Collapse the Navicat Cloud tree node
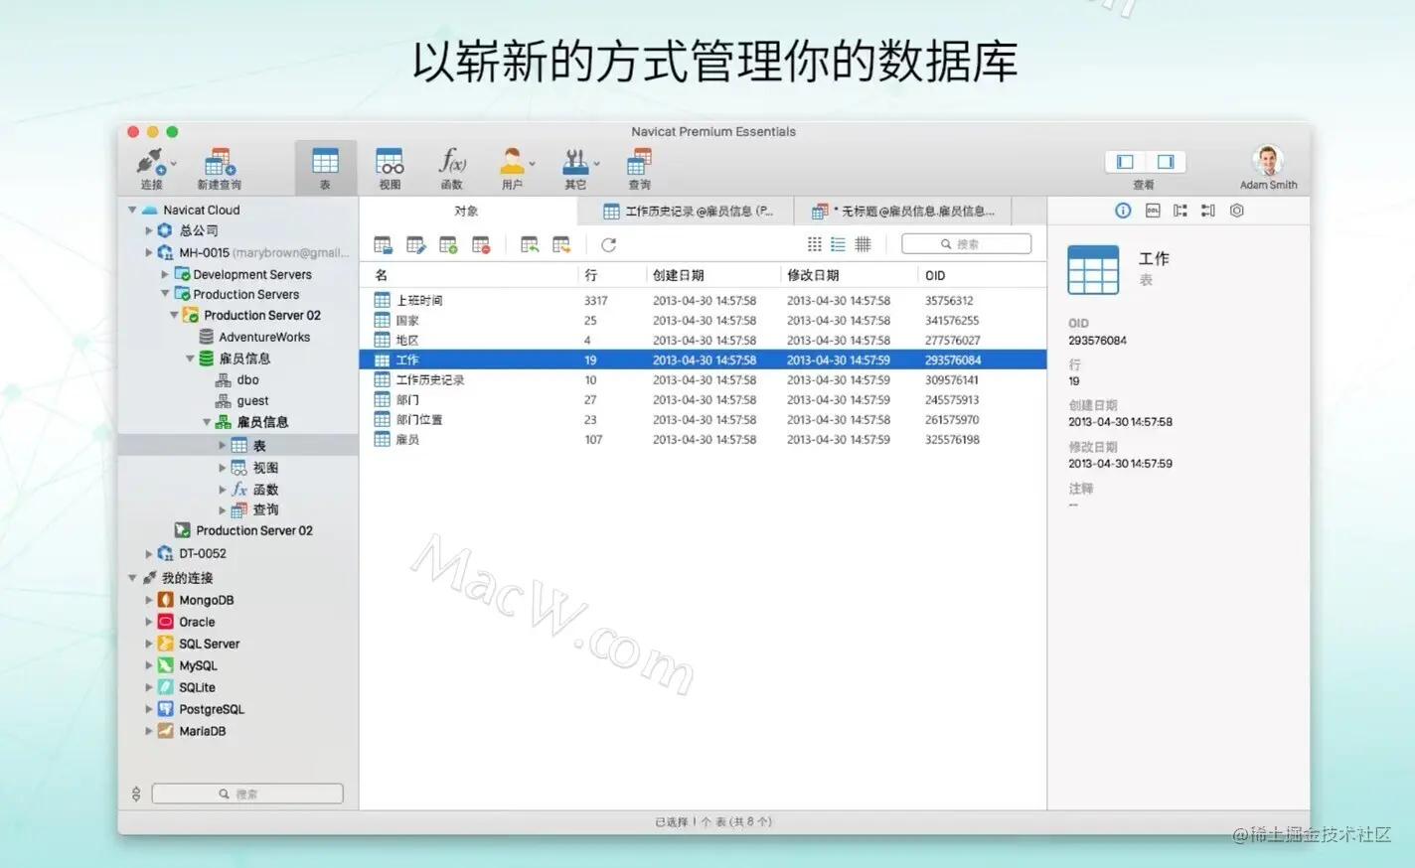The height and width of the screenshot is (868, 1415). (x=132, y=211)
